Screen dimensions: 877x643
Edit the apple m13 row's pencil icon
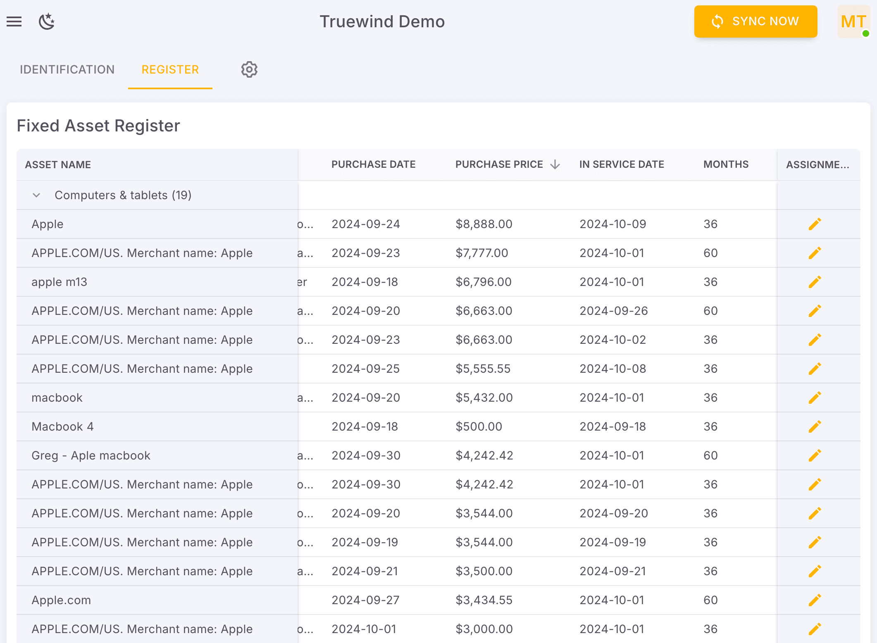pos(814,281)
